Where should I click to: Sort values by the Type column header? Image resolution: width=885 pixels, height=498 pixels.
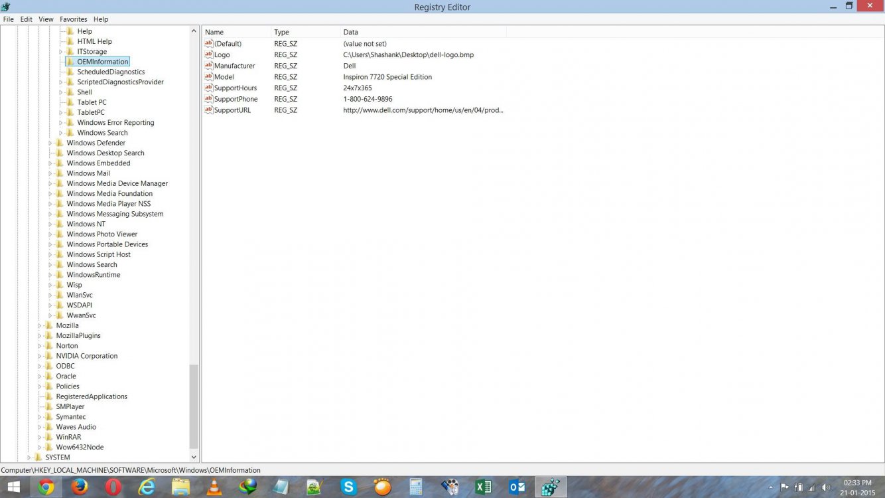[306, 32]
